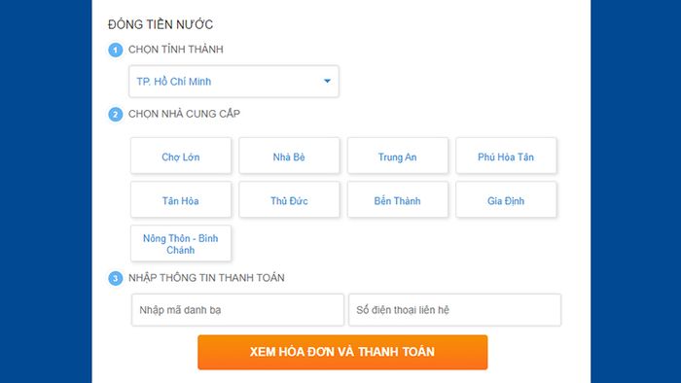This screenshot has height=383, width=681.
Task: Choose Trung An as provider
Action: tap(397, 157)
